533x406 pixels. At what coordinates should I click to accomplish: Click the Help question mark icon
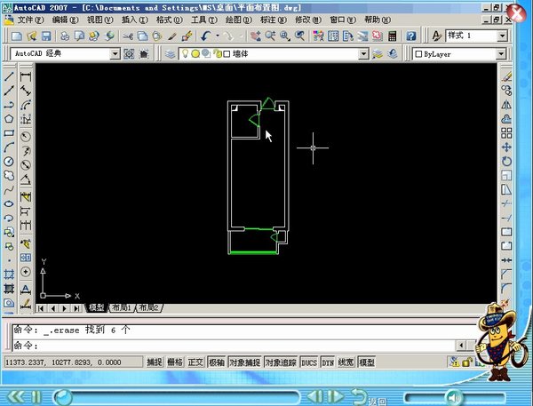coord(411,36)
